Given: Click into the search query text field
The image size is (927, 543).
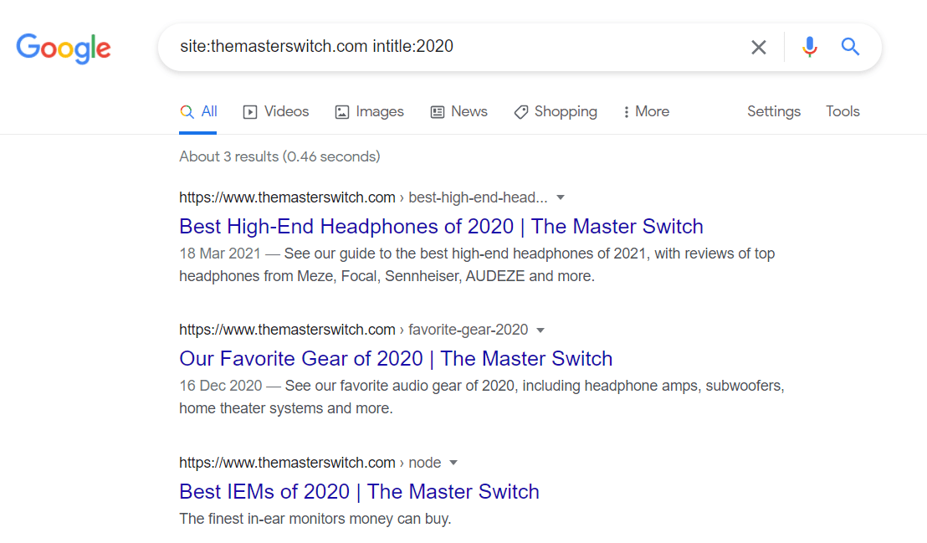Looking at the screenshot, I should [x=452, y=47].
